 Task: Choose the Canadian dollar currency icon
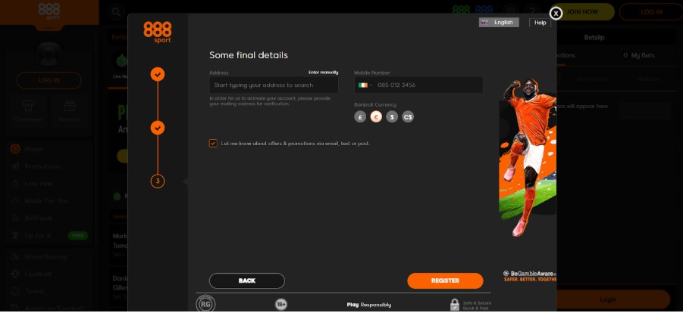click(408, 117)
